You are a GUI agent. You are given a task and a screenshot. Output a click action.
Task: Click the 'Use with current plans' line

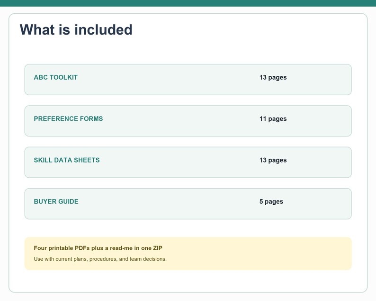click(100, 259)
